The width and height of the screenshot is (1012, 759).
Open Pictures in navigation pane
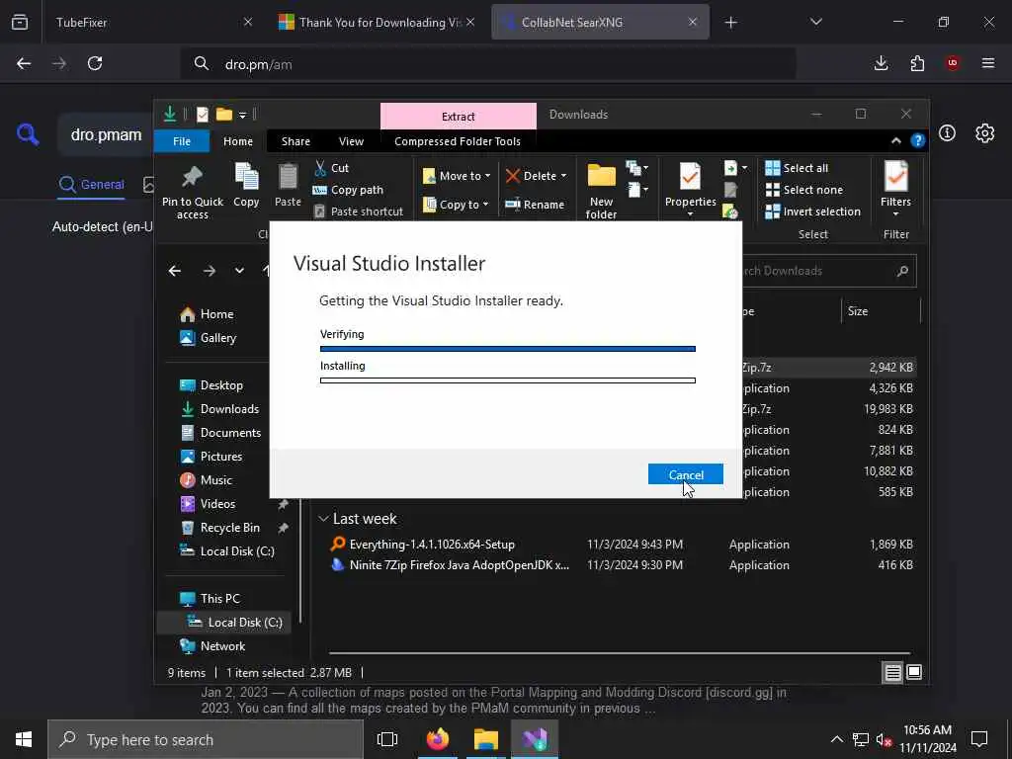click(x=211, y=457)
